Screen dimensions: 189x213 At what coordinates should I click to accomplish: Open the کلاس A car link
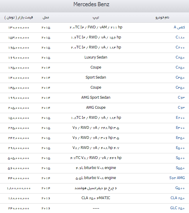[x=179, y=27]
